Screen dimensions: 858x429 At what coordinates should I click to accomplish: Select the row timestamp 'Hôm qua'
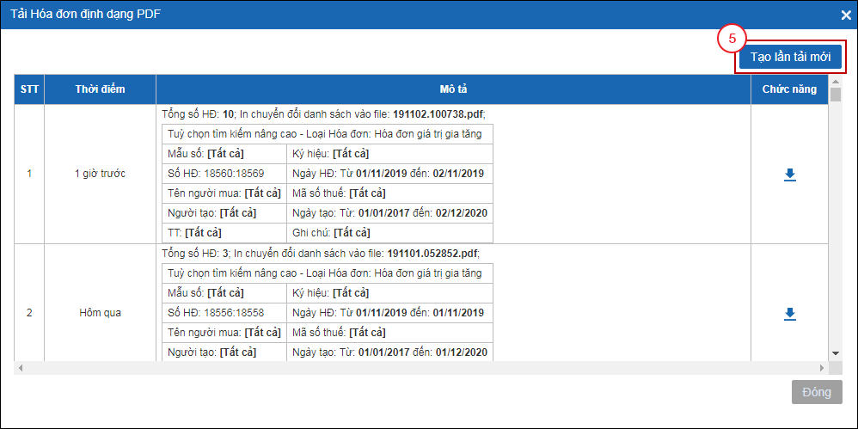click(100, 313)
